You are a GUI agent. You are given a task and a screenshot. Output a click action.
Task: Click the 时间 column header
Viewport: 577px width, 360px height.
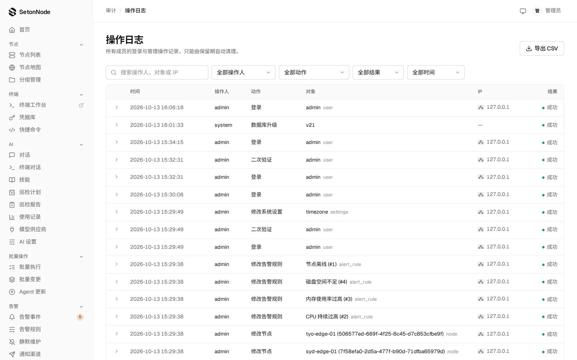135,92
